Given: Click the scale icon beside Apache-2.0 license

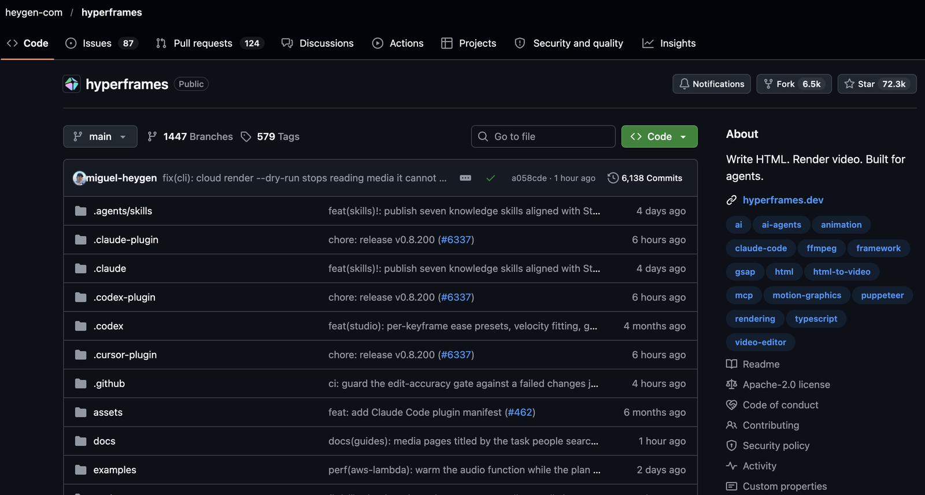Looking at the screenshot, I should tap(731, 384).
